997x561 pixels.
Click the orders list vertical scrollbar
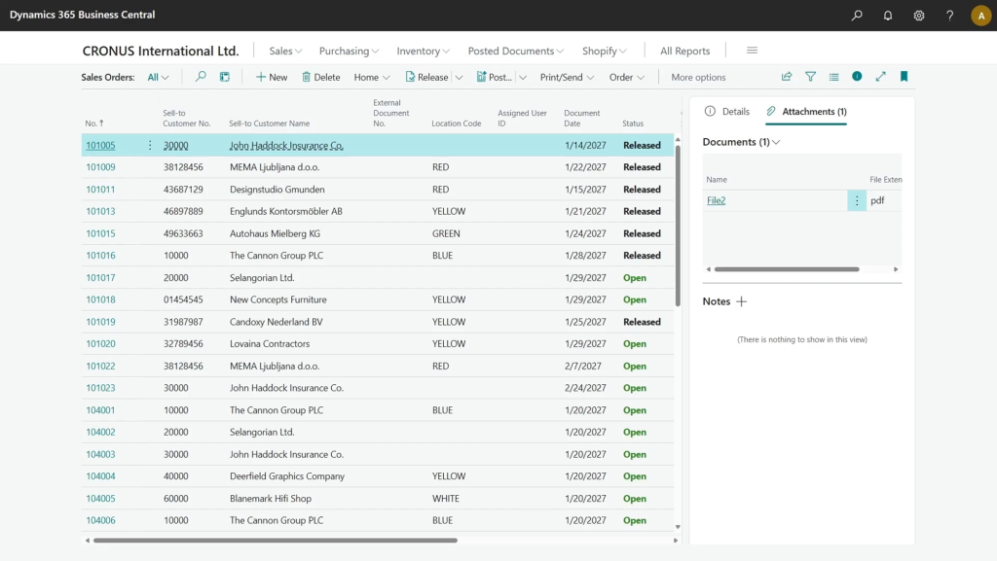click(x=678, y=226)
